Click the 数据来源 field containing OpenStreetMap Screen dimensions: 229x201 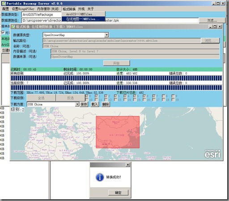(x=135, y=57)
